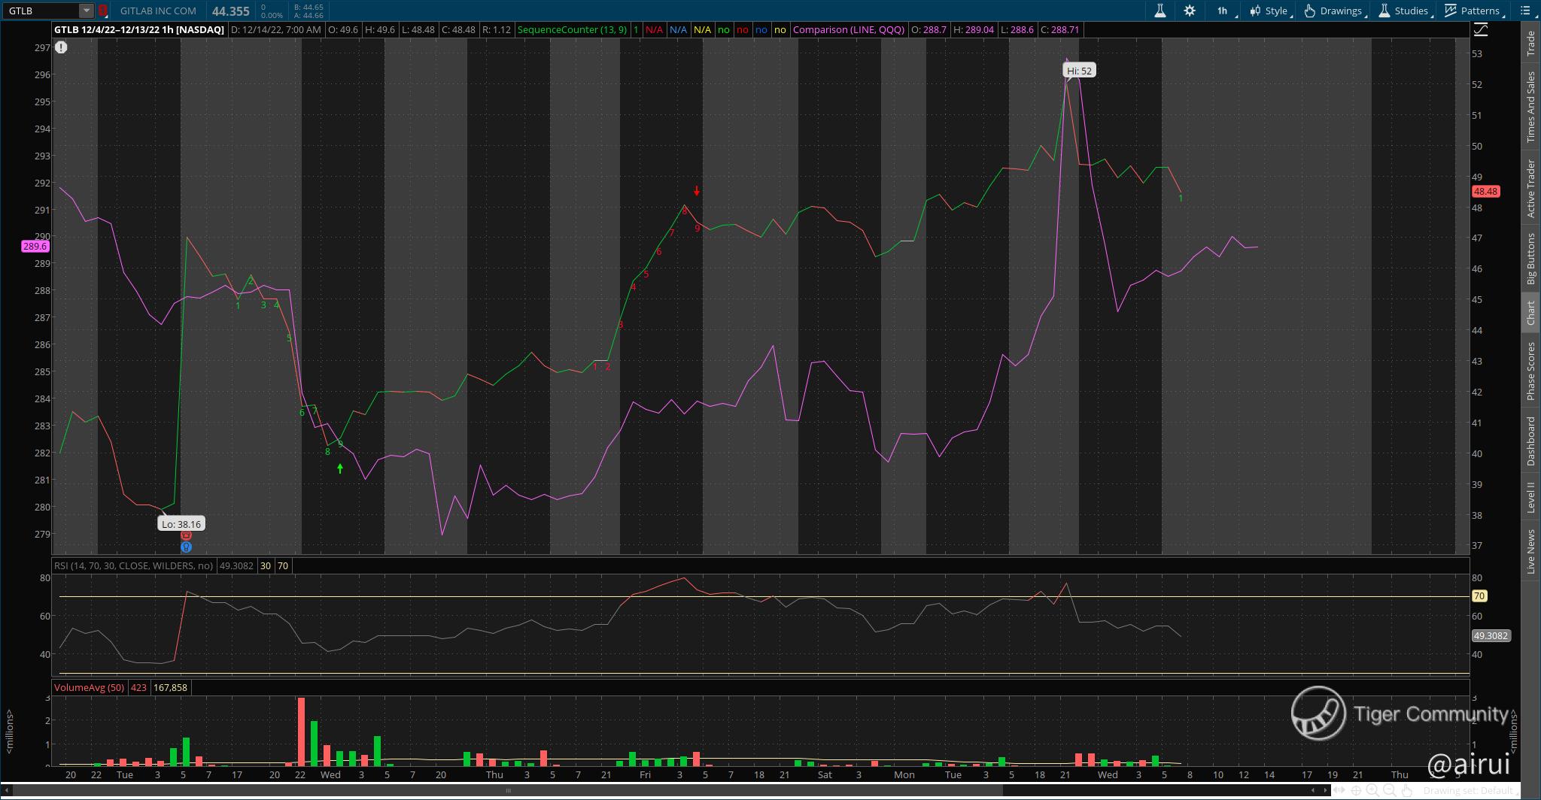Toggle the blue event bubble below Lo label
The height and width of the screenshot is (800, 1541).
coord(187,547)
